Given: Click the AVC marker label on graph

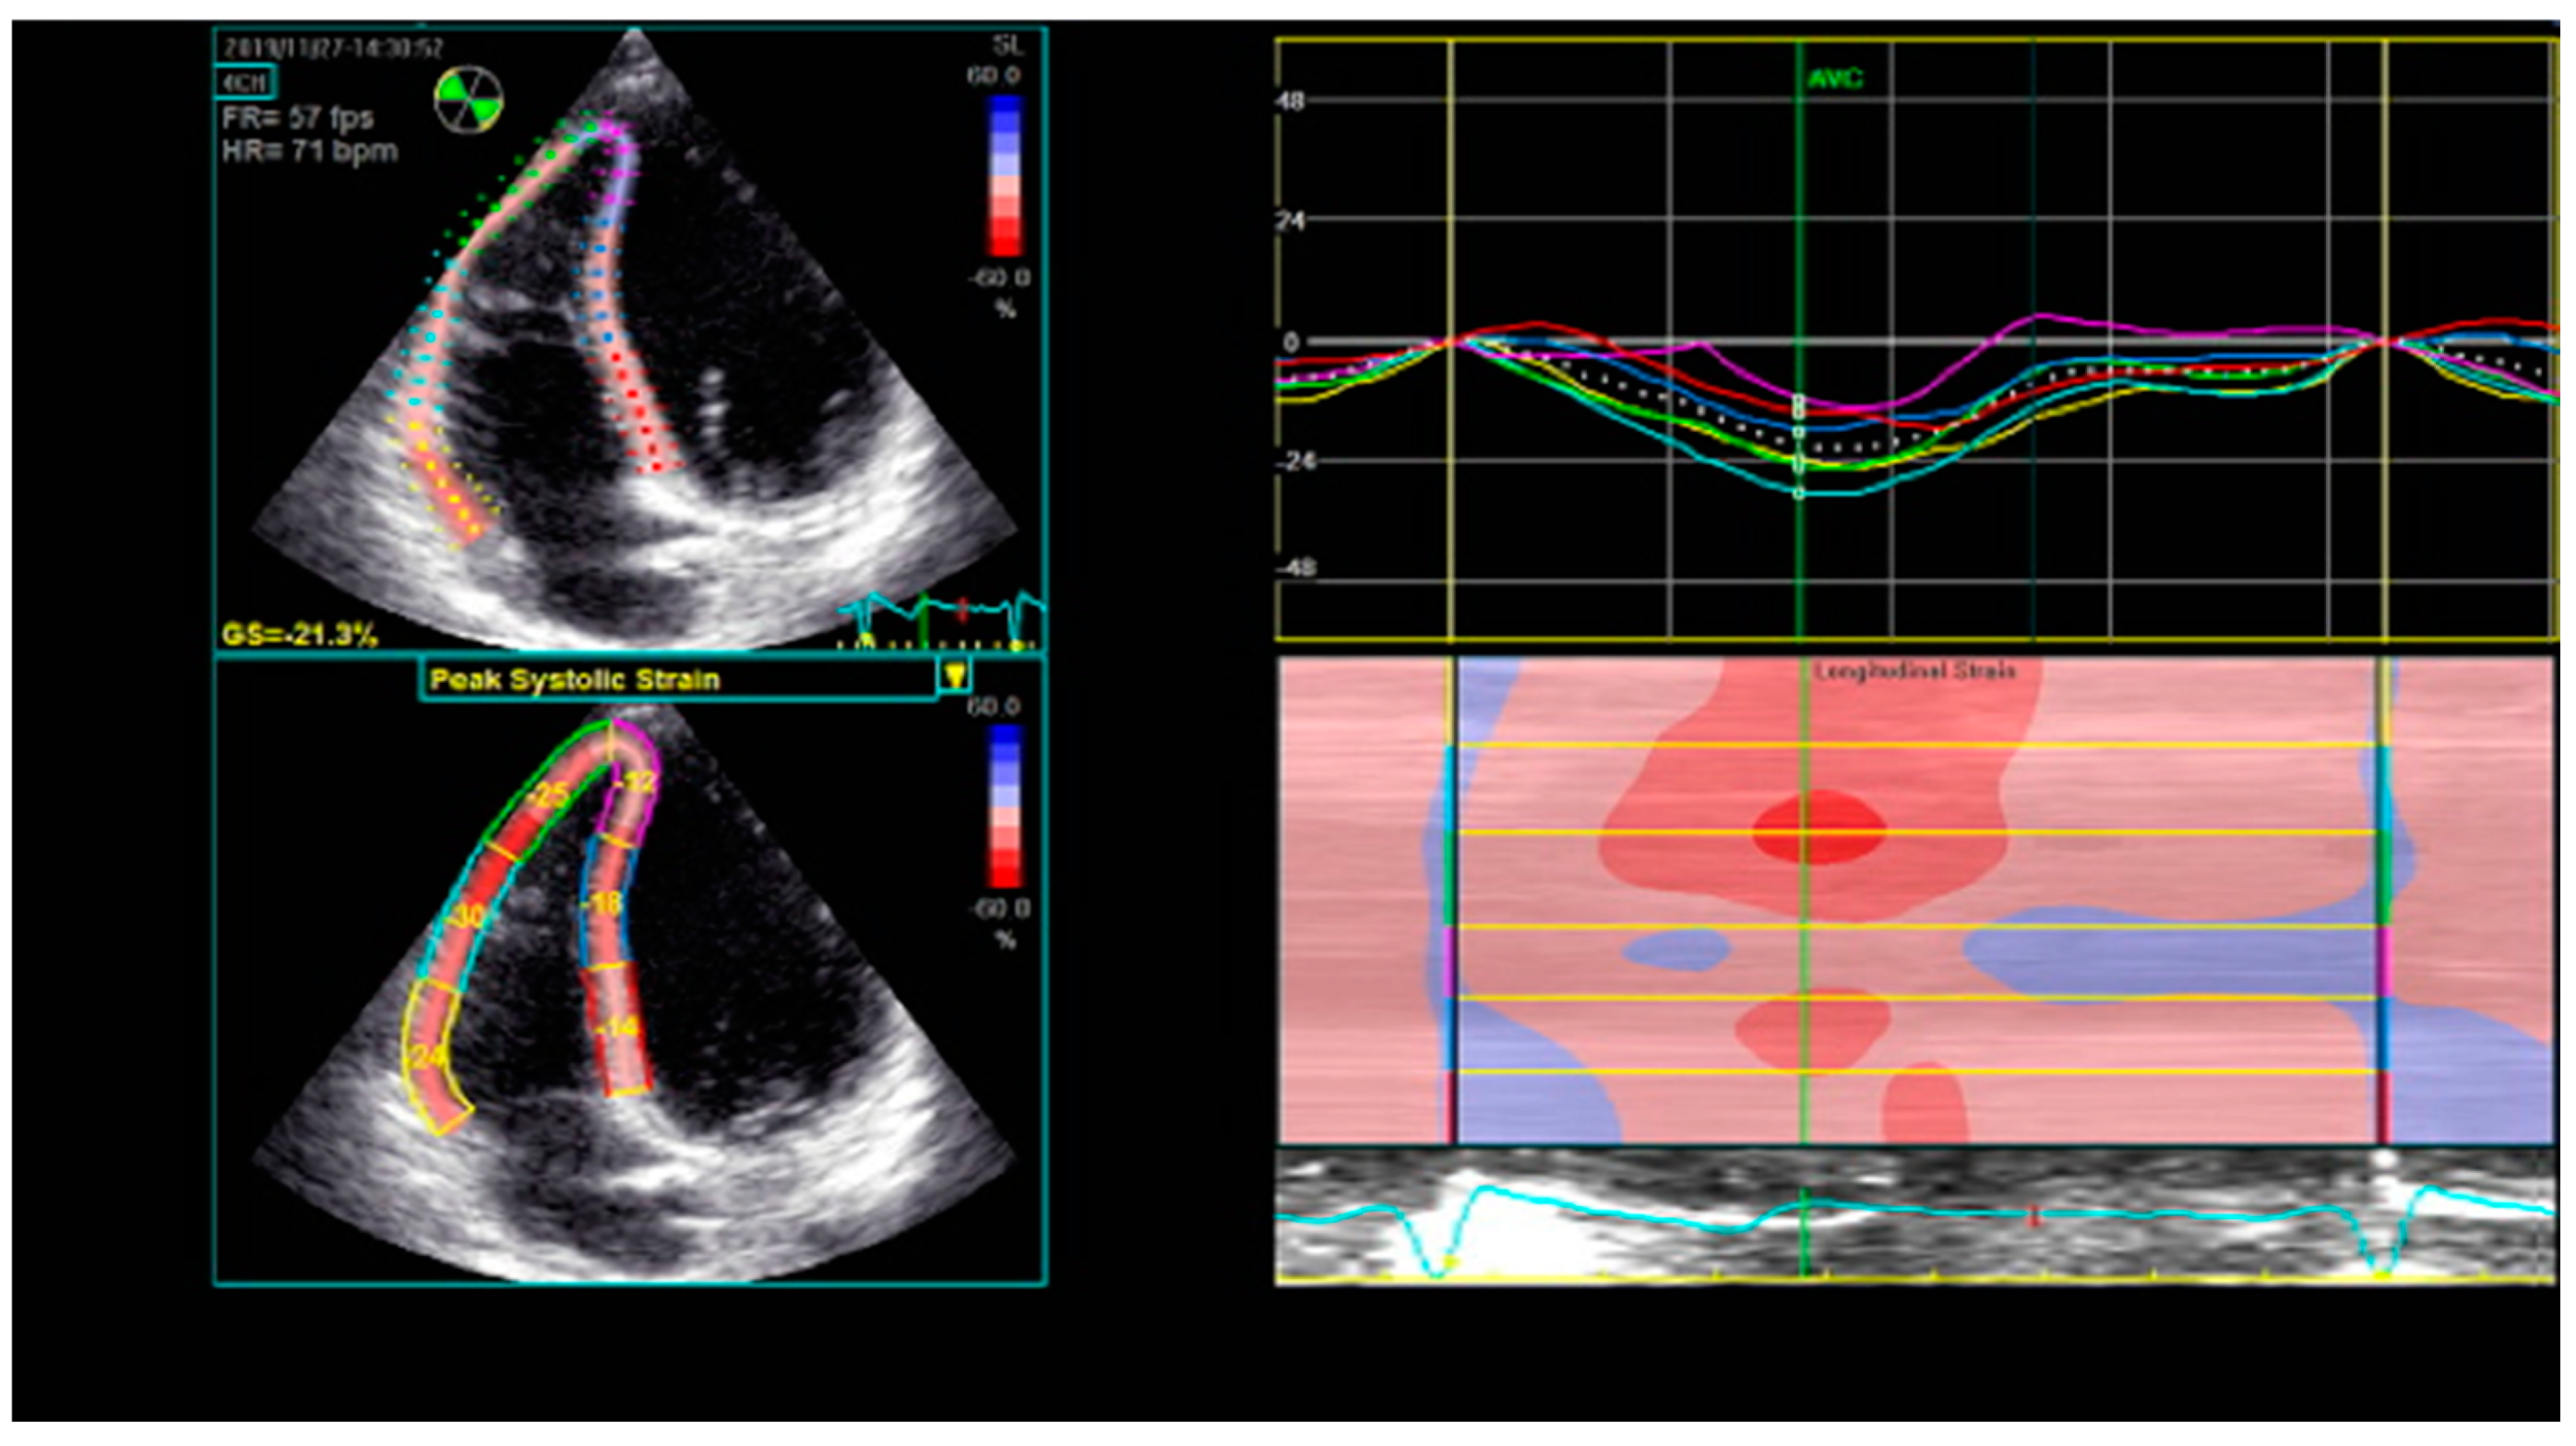Looking at the screenshot, I should 1835,79.
